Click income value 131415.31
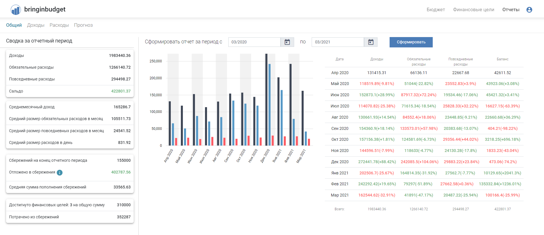 pos(377,73)
